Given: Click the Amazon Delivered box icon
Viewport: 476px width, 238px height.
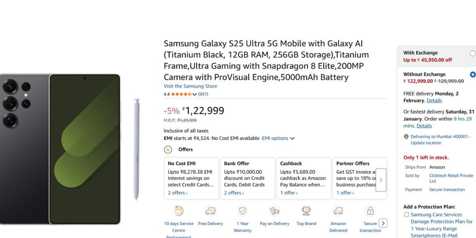Looking at the screenshot, I should 338,211.
